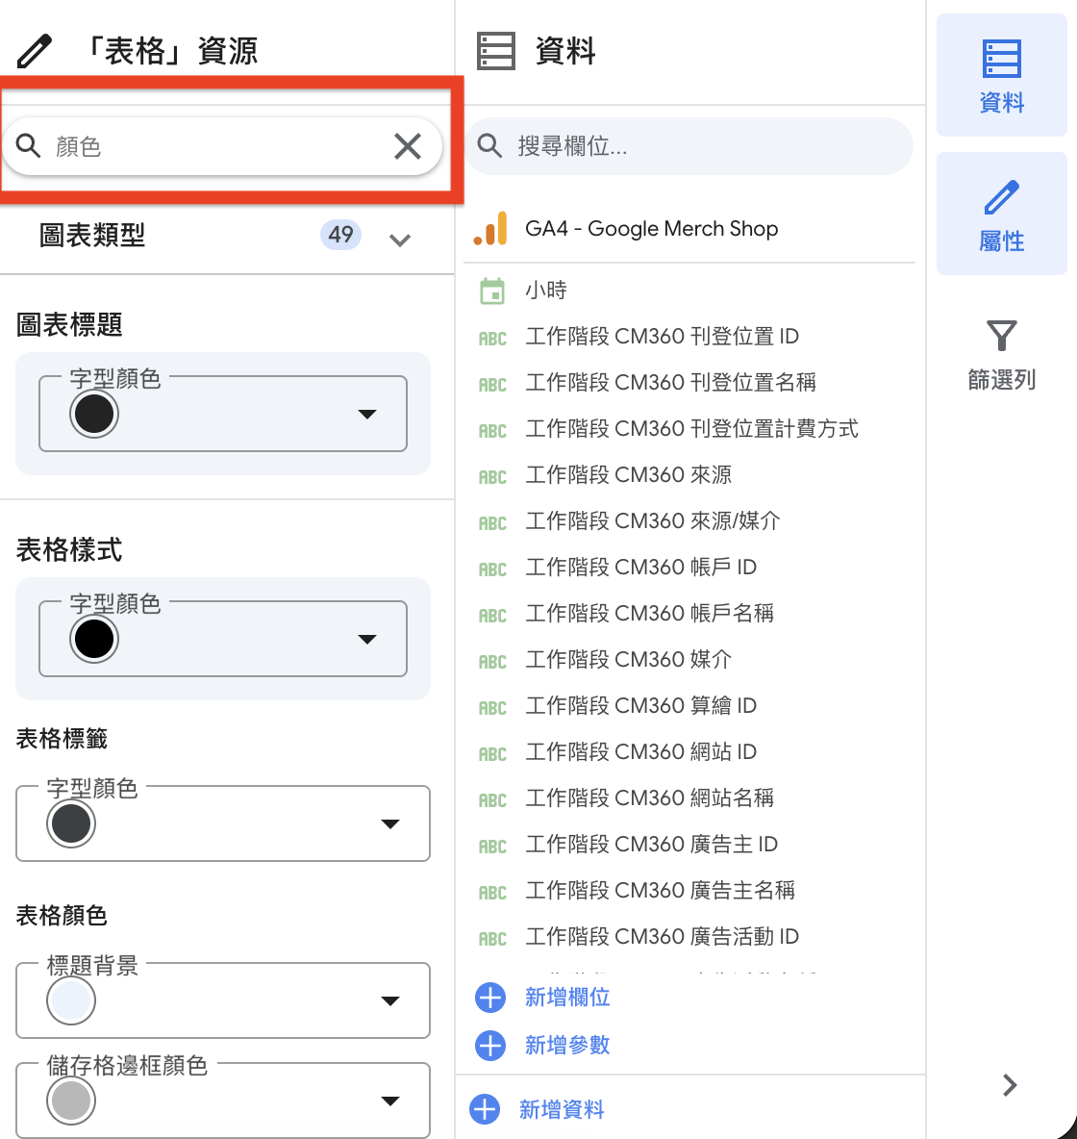Click the 表格標籤 字型顏色 dark swatch
The image size is (1077, 1139).
(71, 823)
